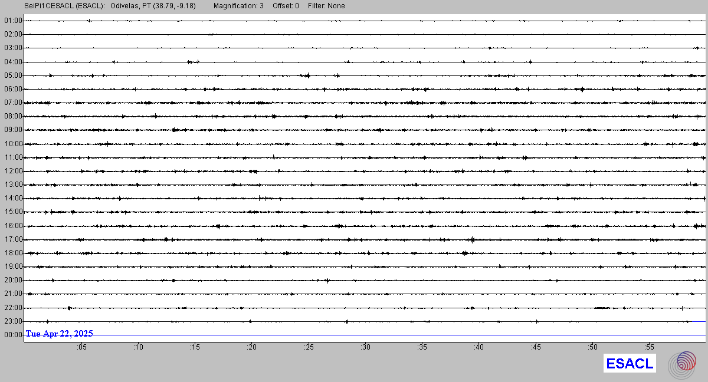Select the 10:00 hour label
This screenshot has height=382, width=708.
pyautogui.click(x=13, y=144)
